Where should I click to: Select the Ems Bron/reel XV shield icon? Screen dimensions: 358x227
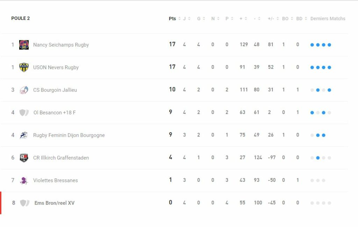coord(25,203)
